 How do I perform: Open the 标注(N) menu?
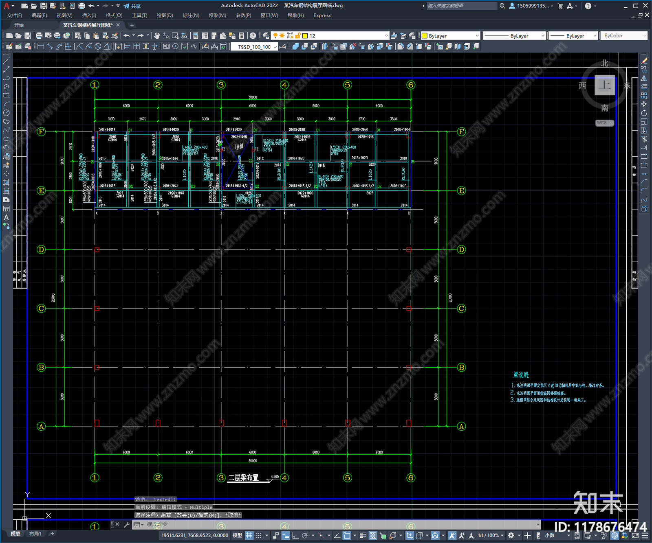click(191, 15)
